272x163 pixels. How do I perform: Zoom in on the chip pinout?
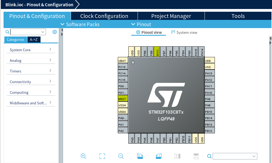click(x=84, y=156)
